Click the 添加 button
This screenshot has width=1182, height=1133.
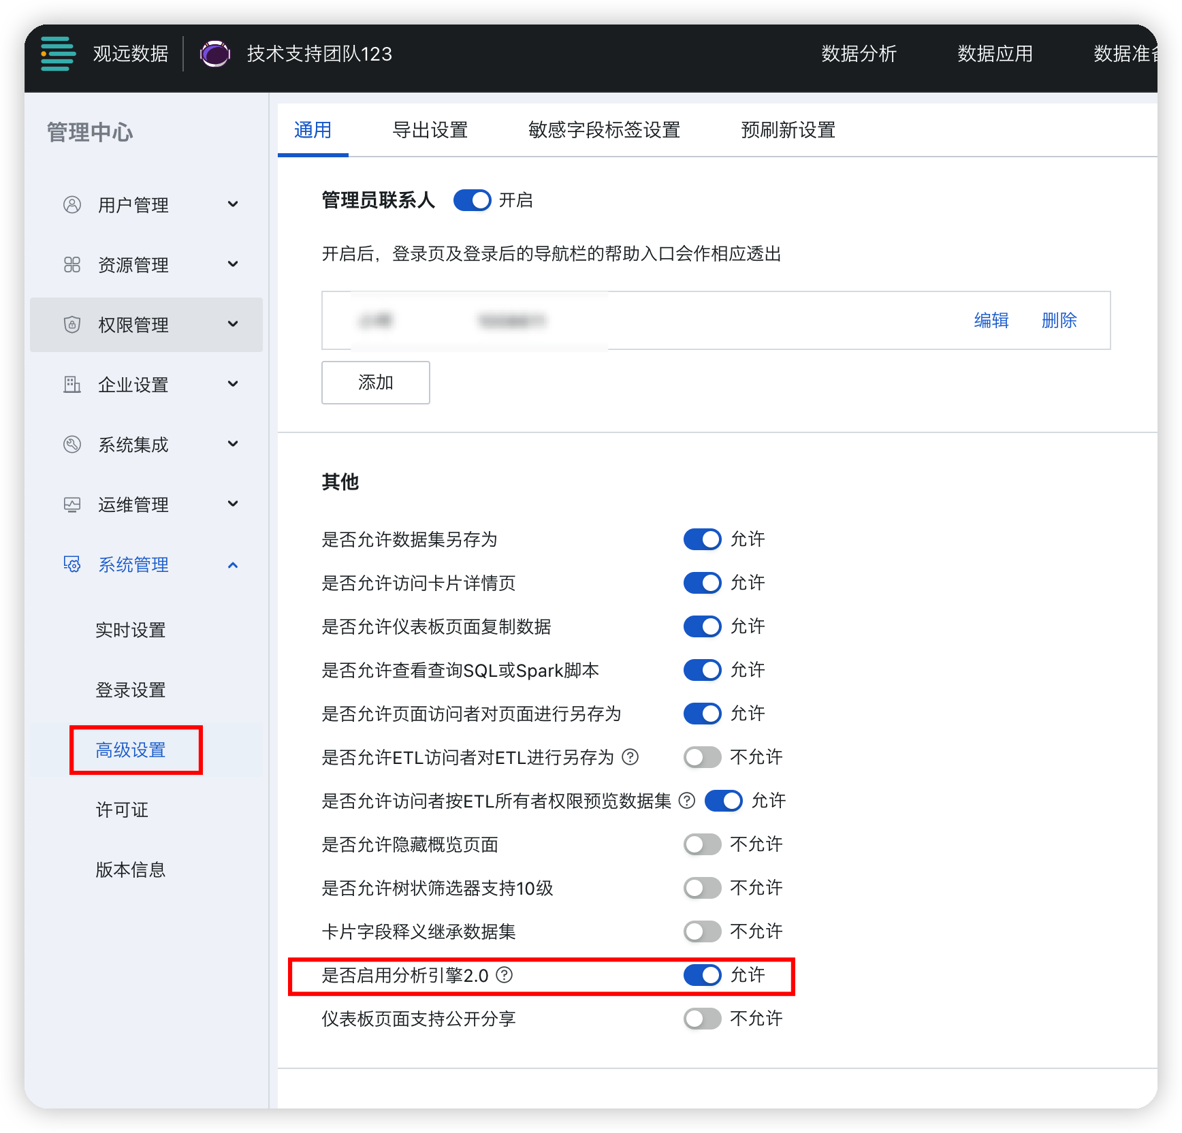pyautogui.click(x=376, y=383)
